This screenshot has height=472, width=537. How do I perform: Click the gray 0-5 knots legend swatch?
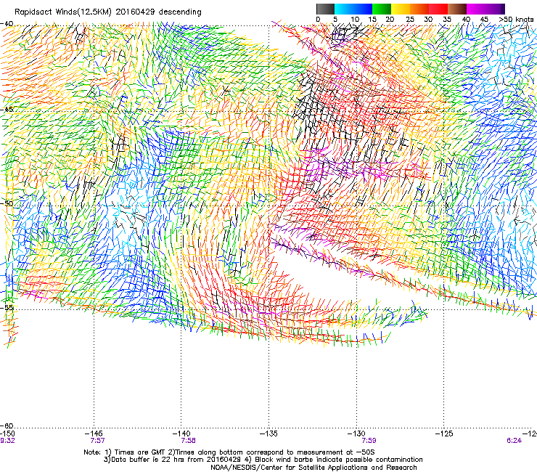(325, 9)
